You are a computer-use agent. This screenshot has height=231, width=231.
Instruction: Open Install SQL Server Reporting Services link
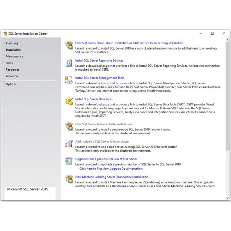[x=99, y=60]
